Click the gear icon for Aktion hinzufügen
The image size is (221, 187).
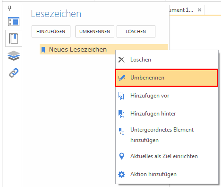pos(121,174)
